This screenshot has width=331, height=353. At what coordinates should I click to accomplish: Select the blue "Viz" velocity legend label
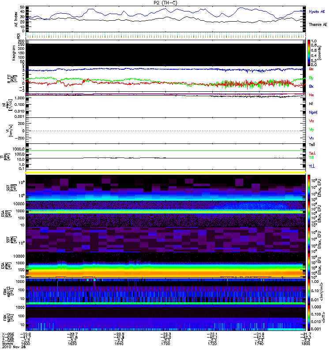tap(311, 138)
